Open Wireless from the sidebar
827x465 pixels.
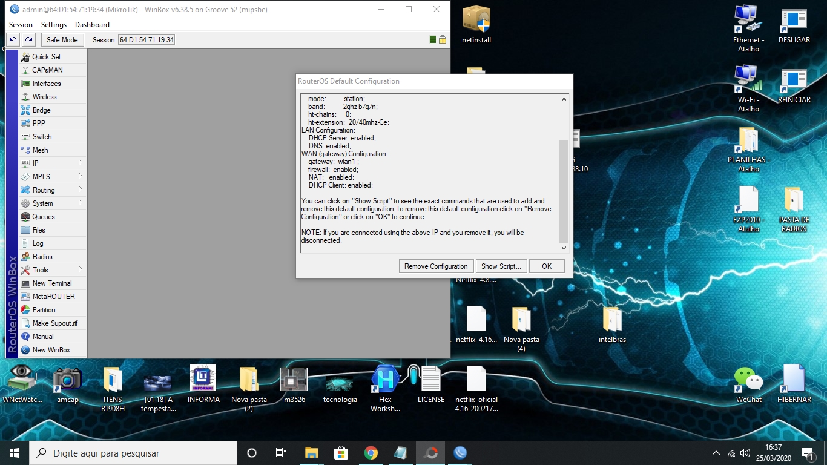pos(44,97)
